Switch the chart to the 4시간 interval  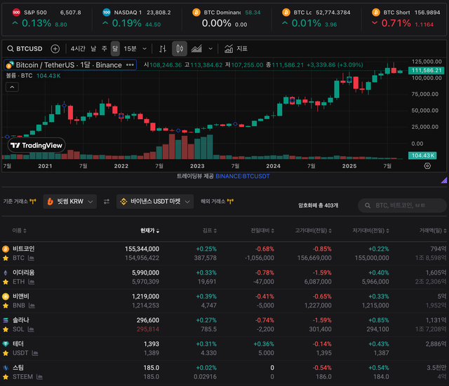point(78,48)
